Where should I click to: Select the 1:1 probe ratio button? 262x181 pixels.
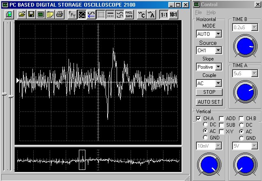164,14
